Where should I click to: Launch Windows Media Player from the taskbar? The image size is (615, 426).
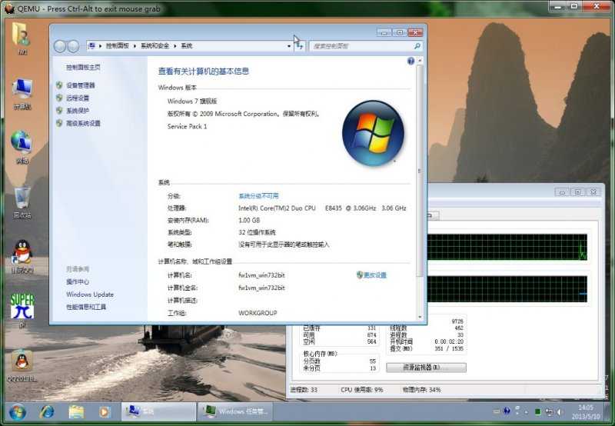[x=105, y=412]
